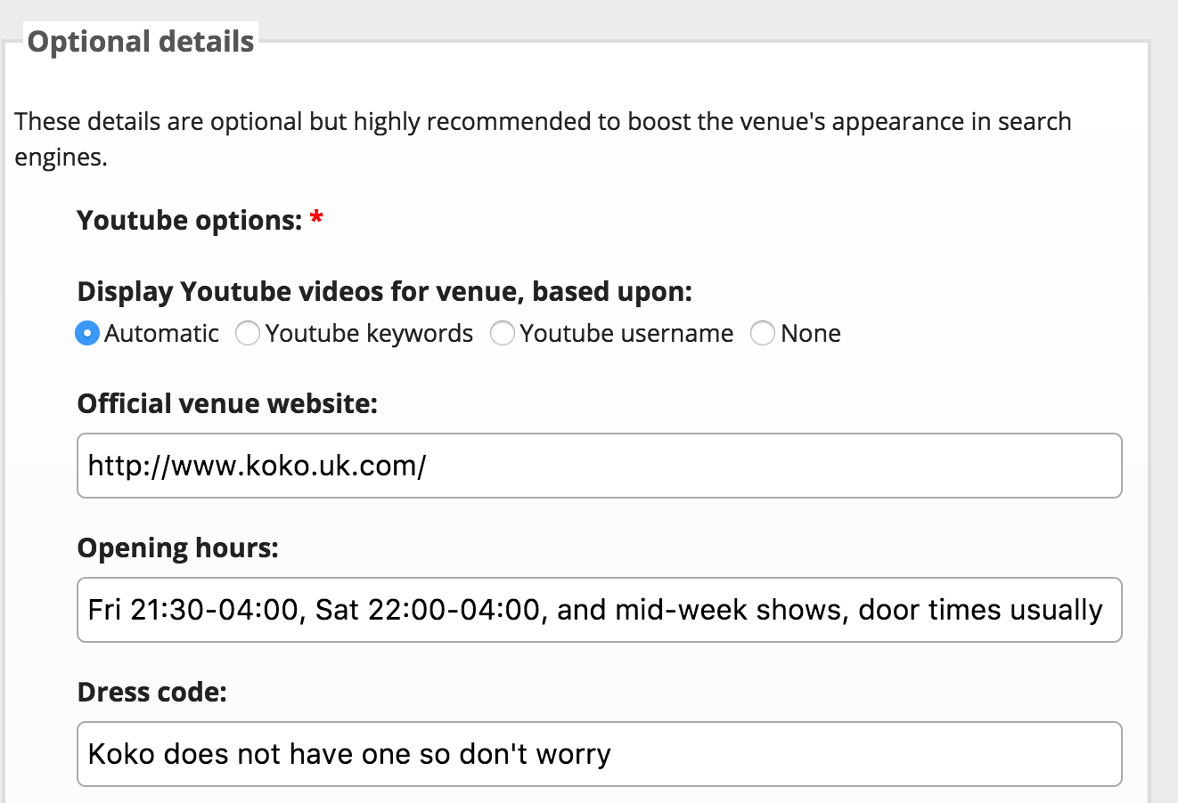1178x803 pixels.
Task: Select the Automatic radio button circle
Action: coord(87,334)
